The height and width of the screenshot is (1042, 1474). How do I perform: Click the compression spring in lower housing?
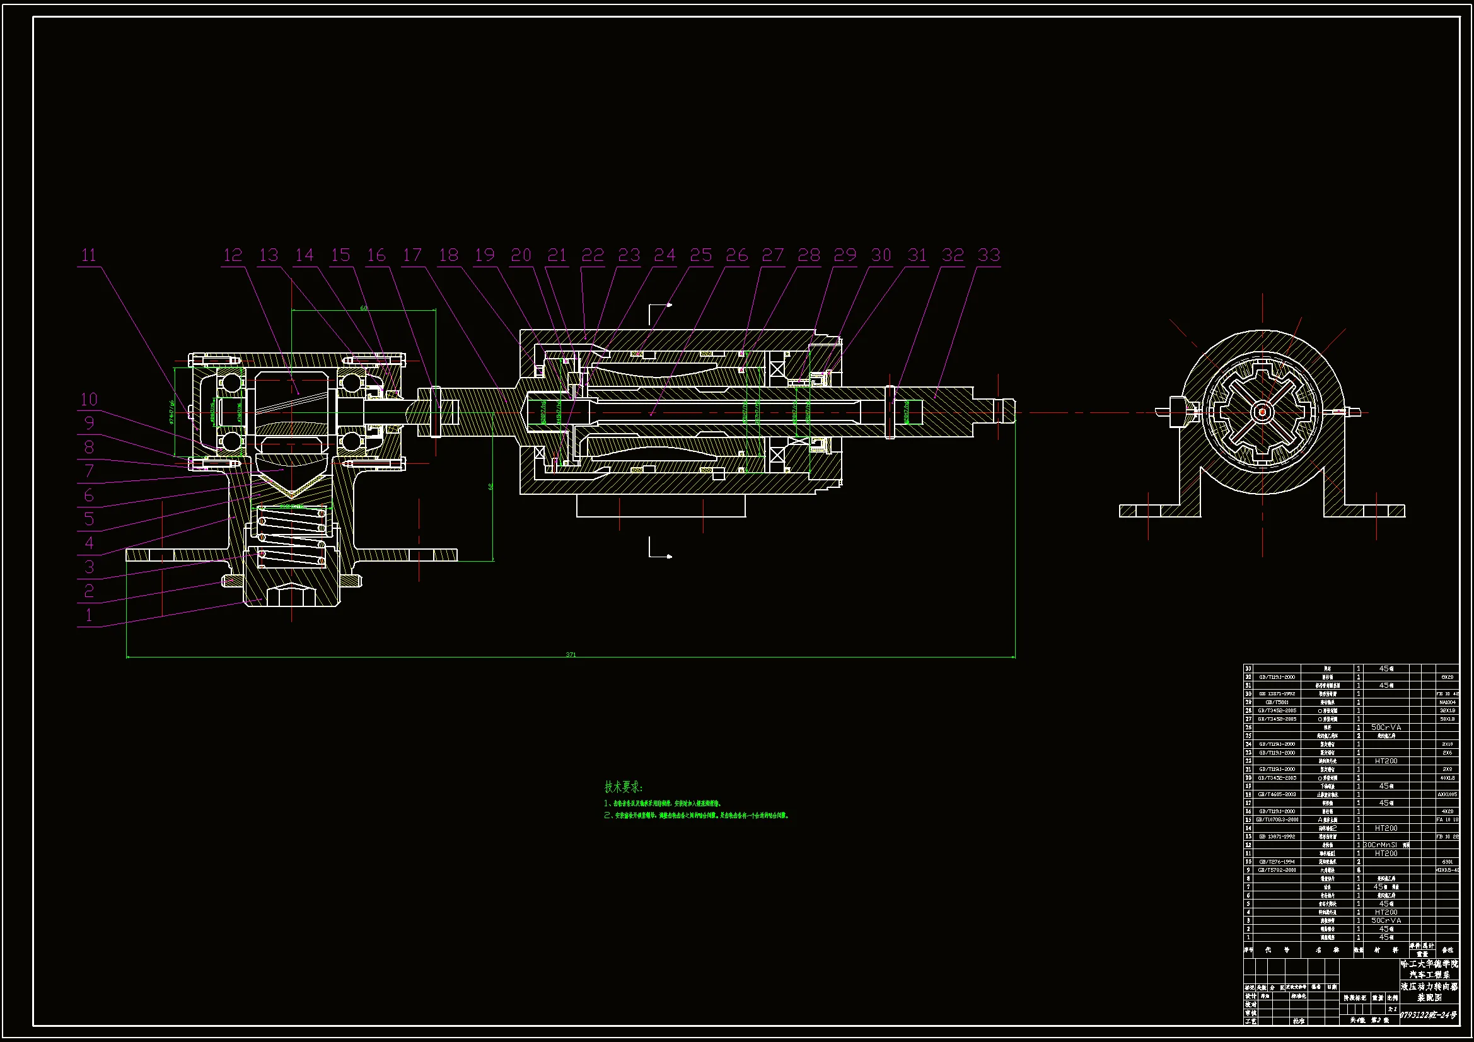(x=292, y=536)
